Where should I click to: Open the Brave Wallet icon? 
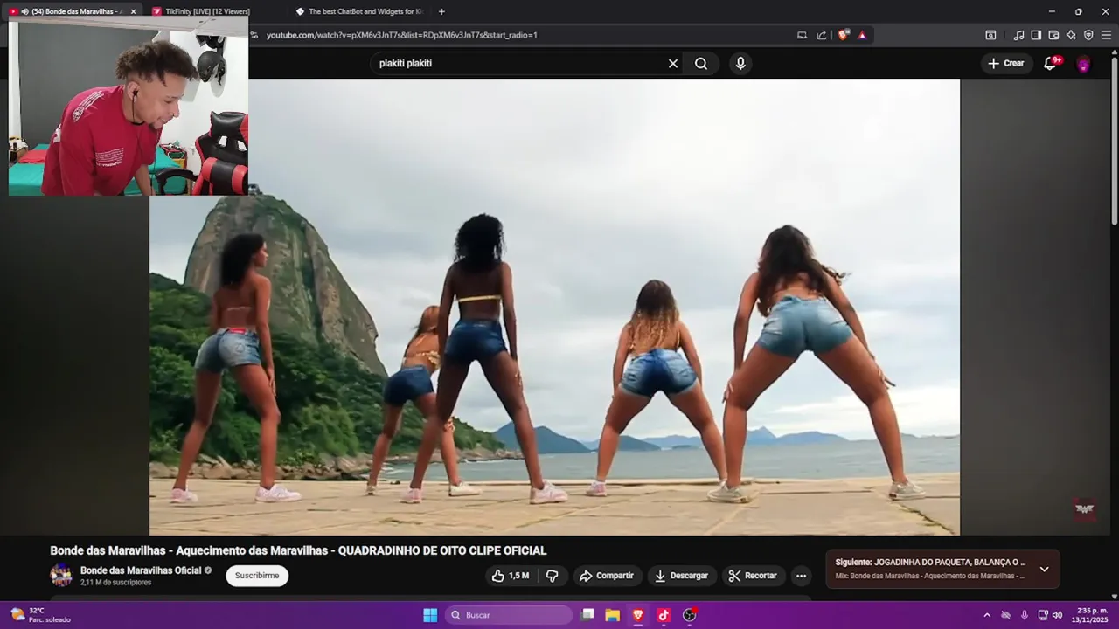[1053, 35]
